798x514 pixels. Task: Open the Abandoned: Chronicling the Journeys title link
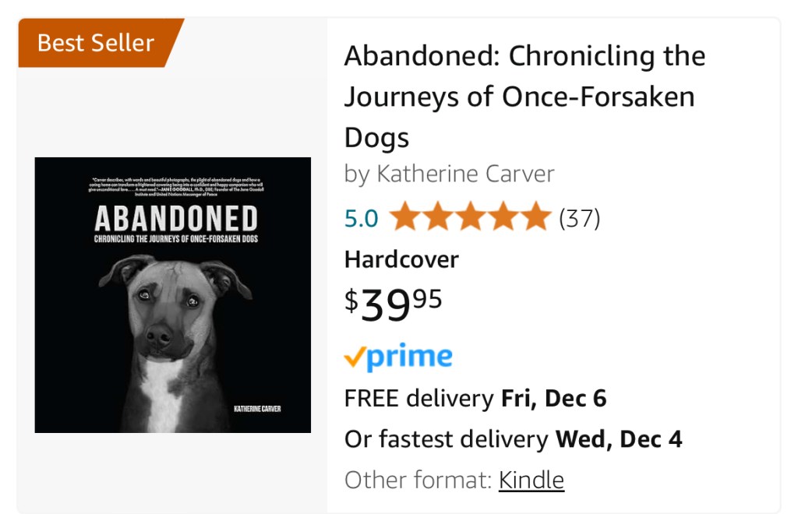click(524, 97)
